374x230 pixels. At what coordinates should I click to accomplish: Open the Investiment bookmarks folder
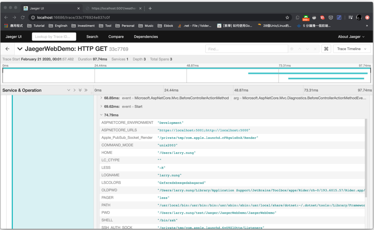83,26
